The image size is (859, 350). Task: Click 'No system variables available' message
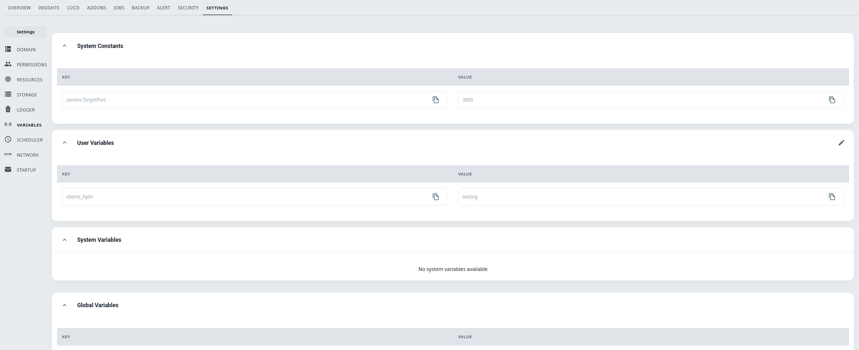pyautogui.click(x=453, y=269)
